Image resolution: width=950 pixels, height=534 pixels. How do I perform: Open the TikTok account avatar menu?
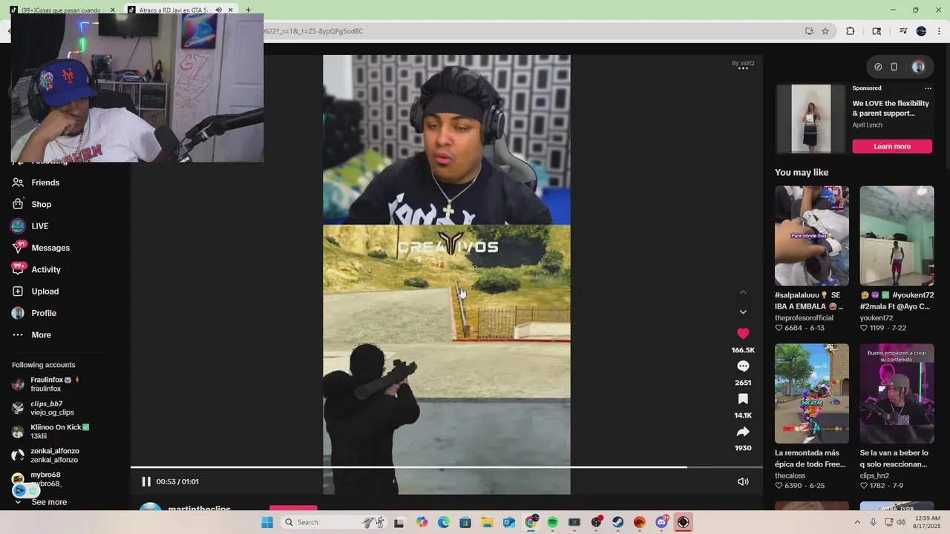click(918, 67)
